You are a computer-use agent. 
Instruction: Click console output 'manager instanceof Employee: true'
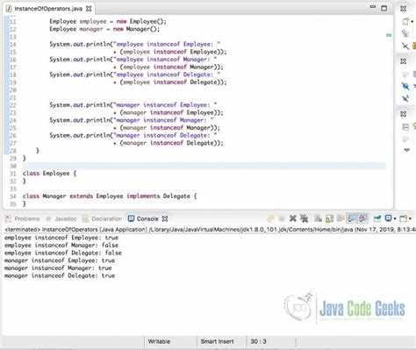click(x=60, y=261)
